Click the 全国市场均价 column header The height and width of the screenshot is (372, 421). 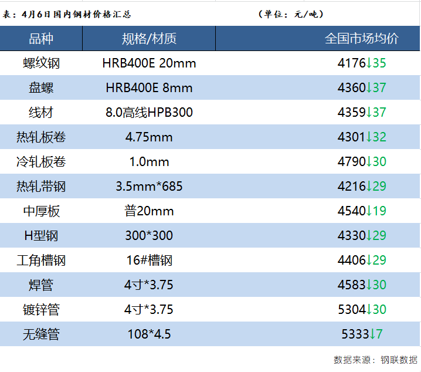[362, 39]
